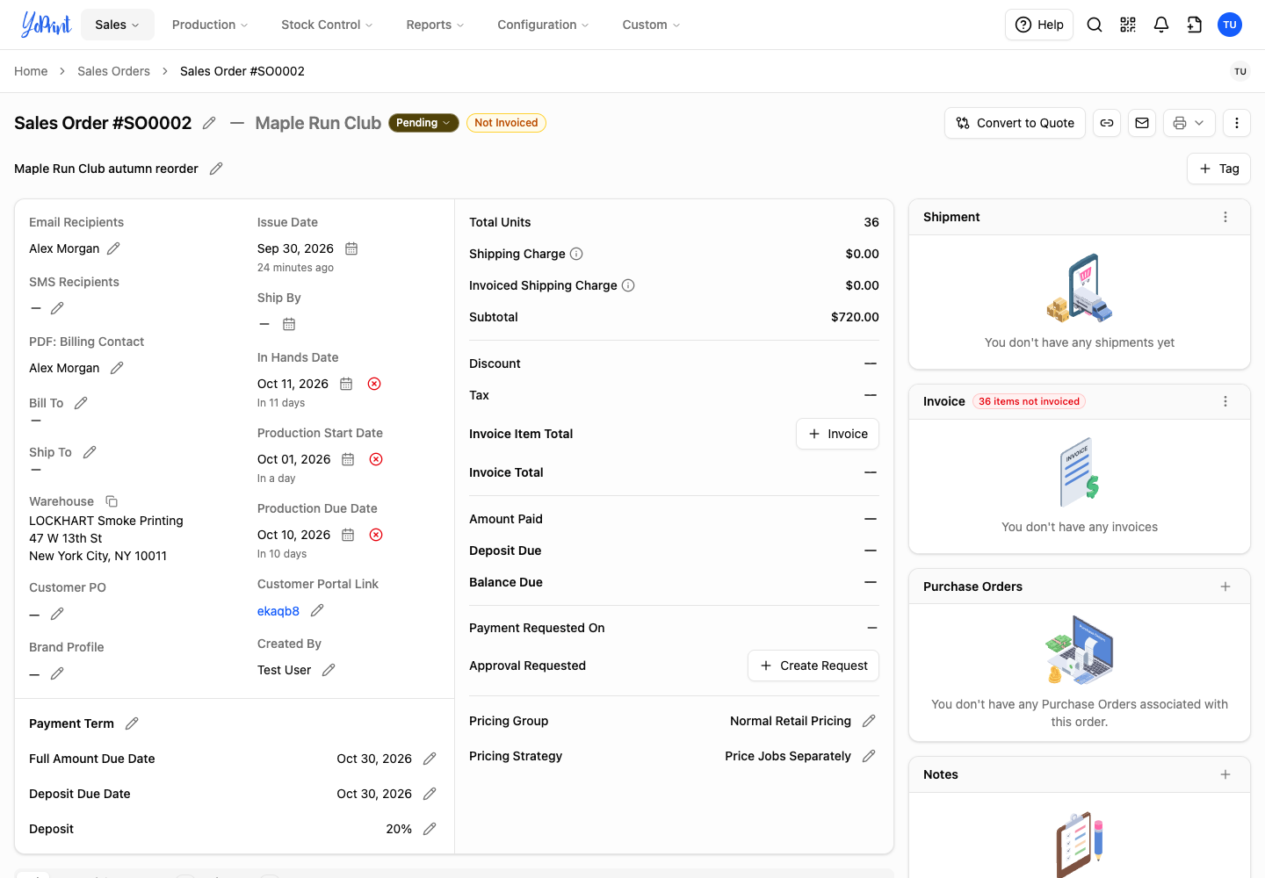Viewport: 1265px width, 878px height.
Task: Click Convert to Quote button
Action: pos(1015,123)
